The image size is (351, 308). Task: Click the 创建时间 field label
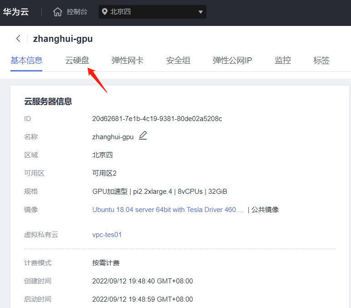click(38, 281)
